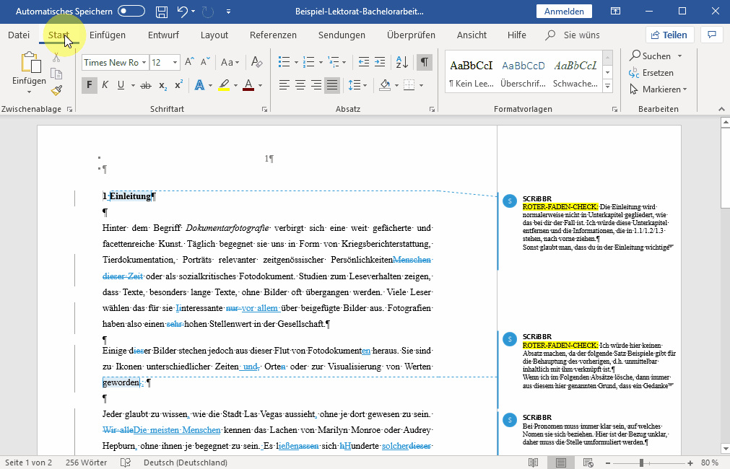
Task: Toggle paragraph marks display
Action: pyautogui.click(x=425, y=62)
